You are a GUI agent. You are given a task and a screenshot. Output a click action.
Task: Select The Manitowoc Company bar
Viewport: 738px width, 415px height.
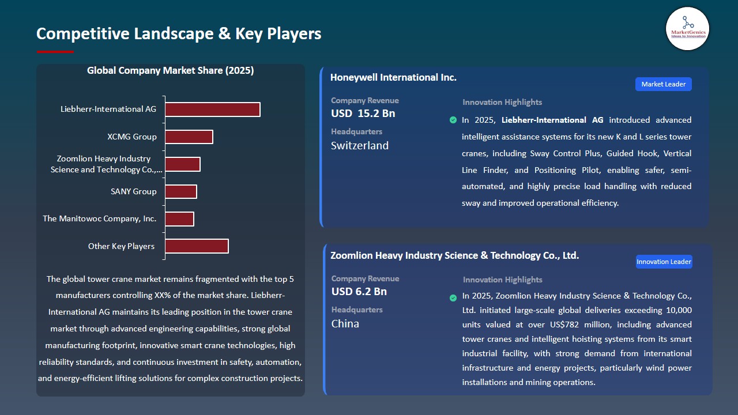point(179,219)
